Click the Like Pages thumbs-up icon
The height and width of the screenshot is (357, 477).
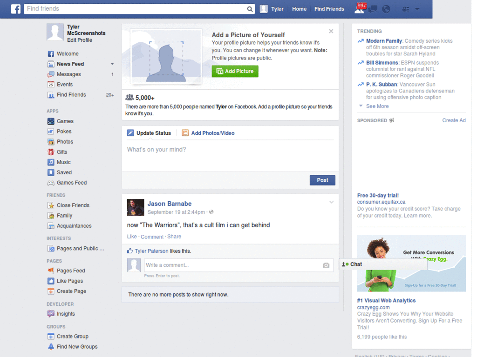coord(51,281)
